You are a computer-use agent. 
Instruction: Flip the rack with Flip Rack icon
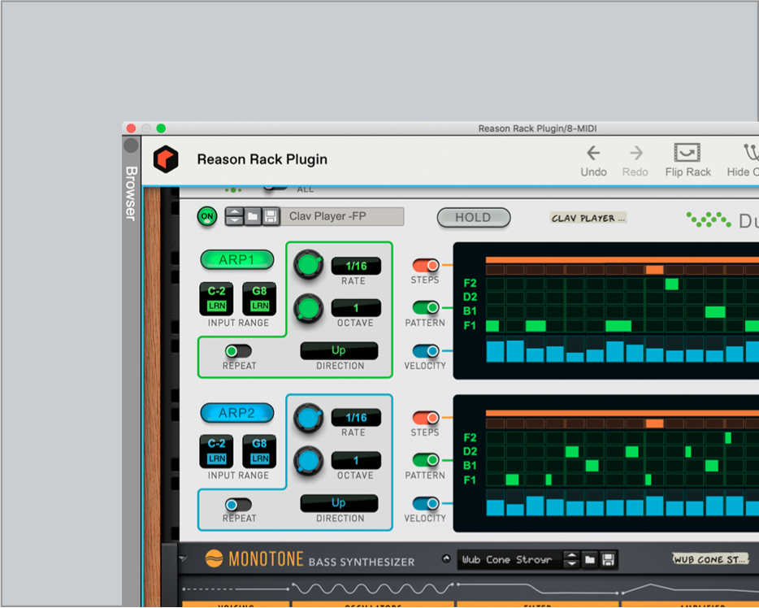point(687,153)
